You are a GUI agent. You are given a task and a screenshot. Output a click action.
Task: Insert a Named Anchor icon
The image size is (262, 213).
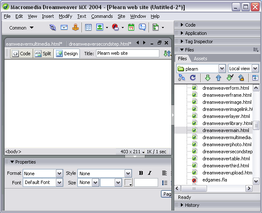[x=75, y=27]
